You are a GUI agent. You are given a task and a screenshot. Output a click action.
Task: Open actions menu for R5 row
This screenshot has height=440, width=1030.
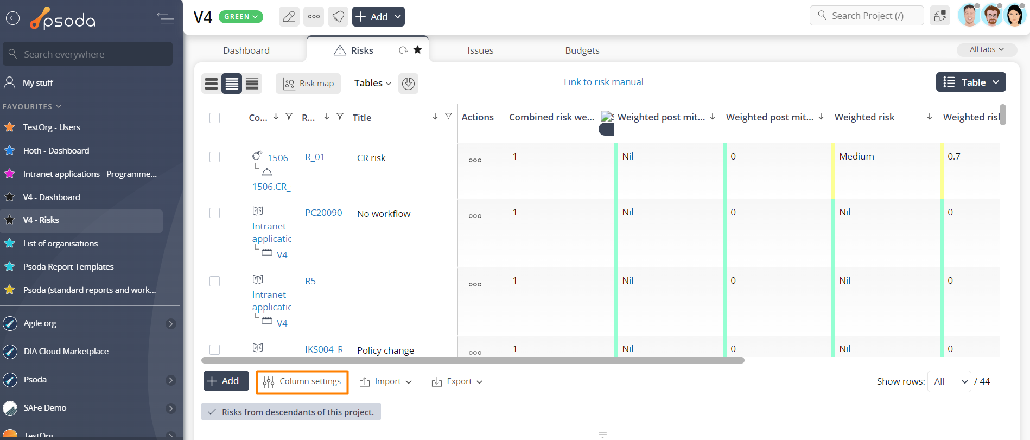pos(475,284)
